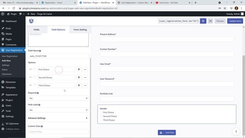Click the Hide Label help icon
This screenshot has height=138, width=245.
coord(39,105)
